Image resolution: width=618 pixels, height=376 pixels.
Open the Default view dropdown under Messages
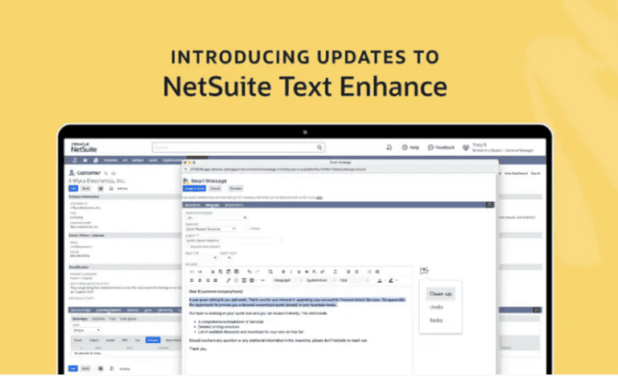pos(87,330)
